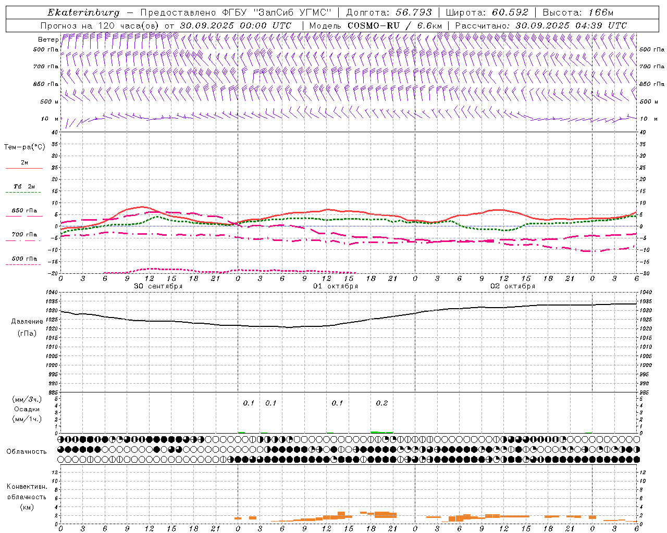This screenshot has height=533, width=667.
Task: Click the 700 гПа temperature legend entry
Action: (24, 235)
